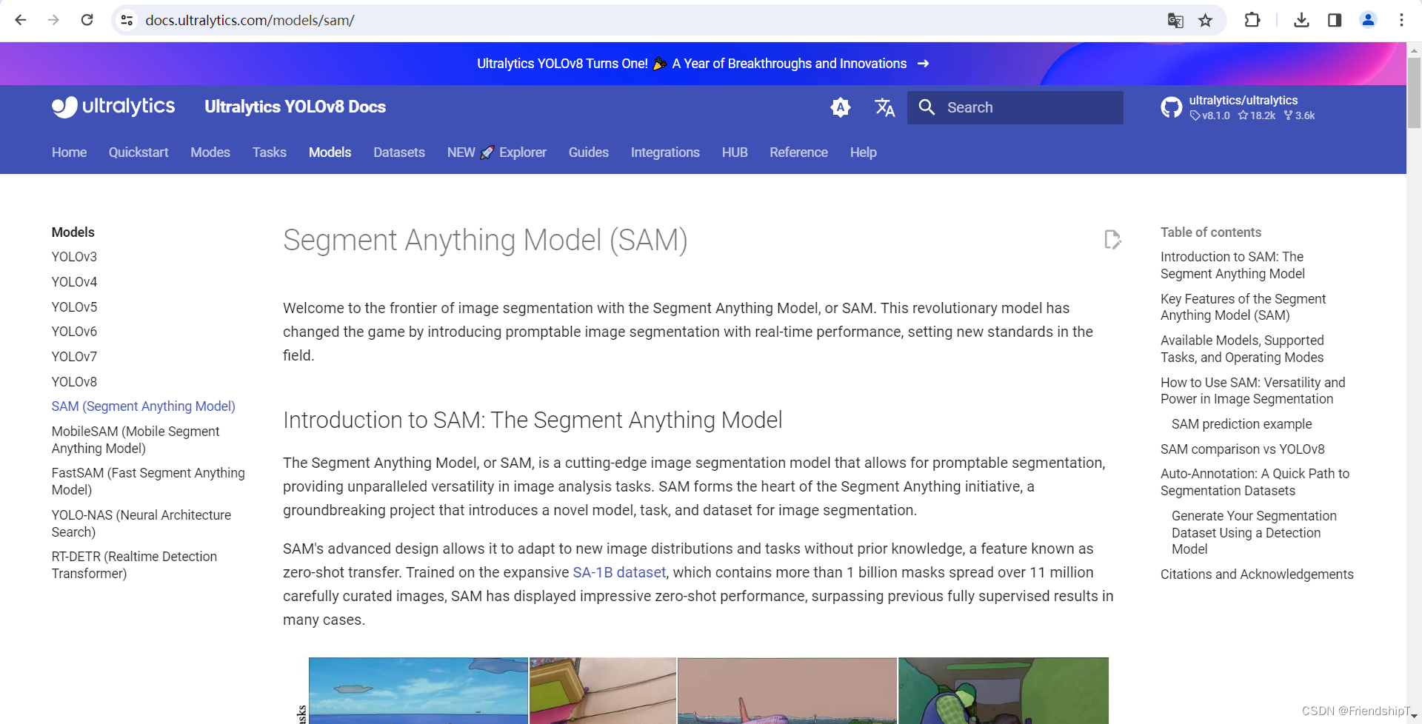Switch to the Modes tab
Viewport: 1422px width, 724px height.
coord(210,152)
